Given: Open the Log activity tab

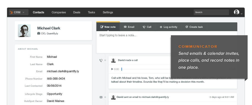Looking at the screenshot, I should tap(168, 27).
